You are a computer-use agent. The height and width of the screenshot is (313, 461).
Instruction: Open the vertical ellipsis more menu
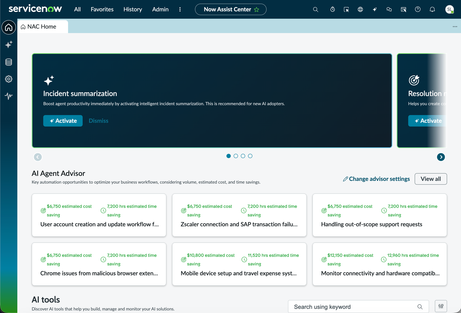click(x=180, y=9)
